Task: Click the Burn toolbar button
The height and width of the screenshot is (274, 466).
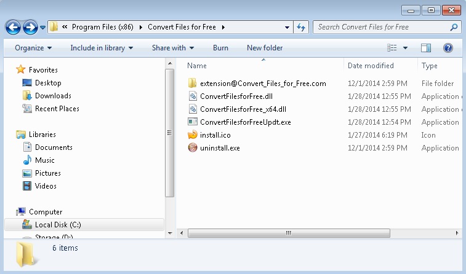Action: (220, 48)
